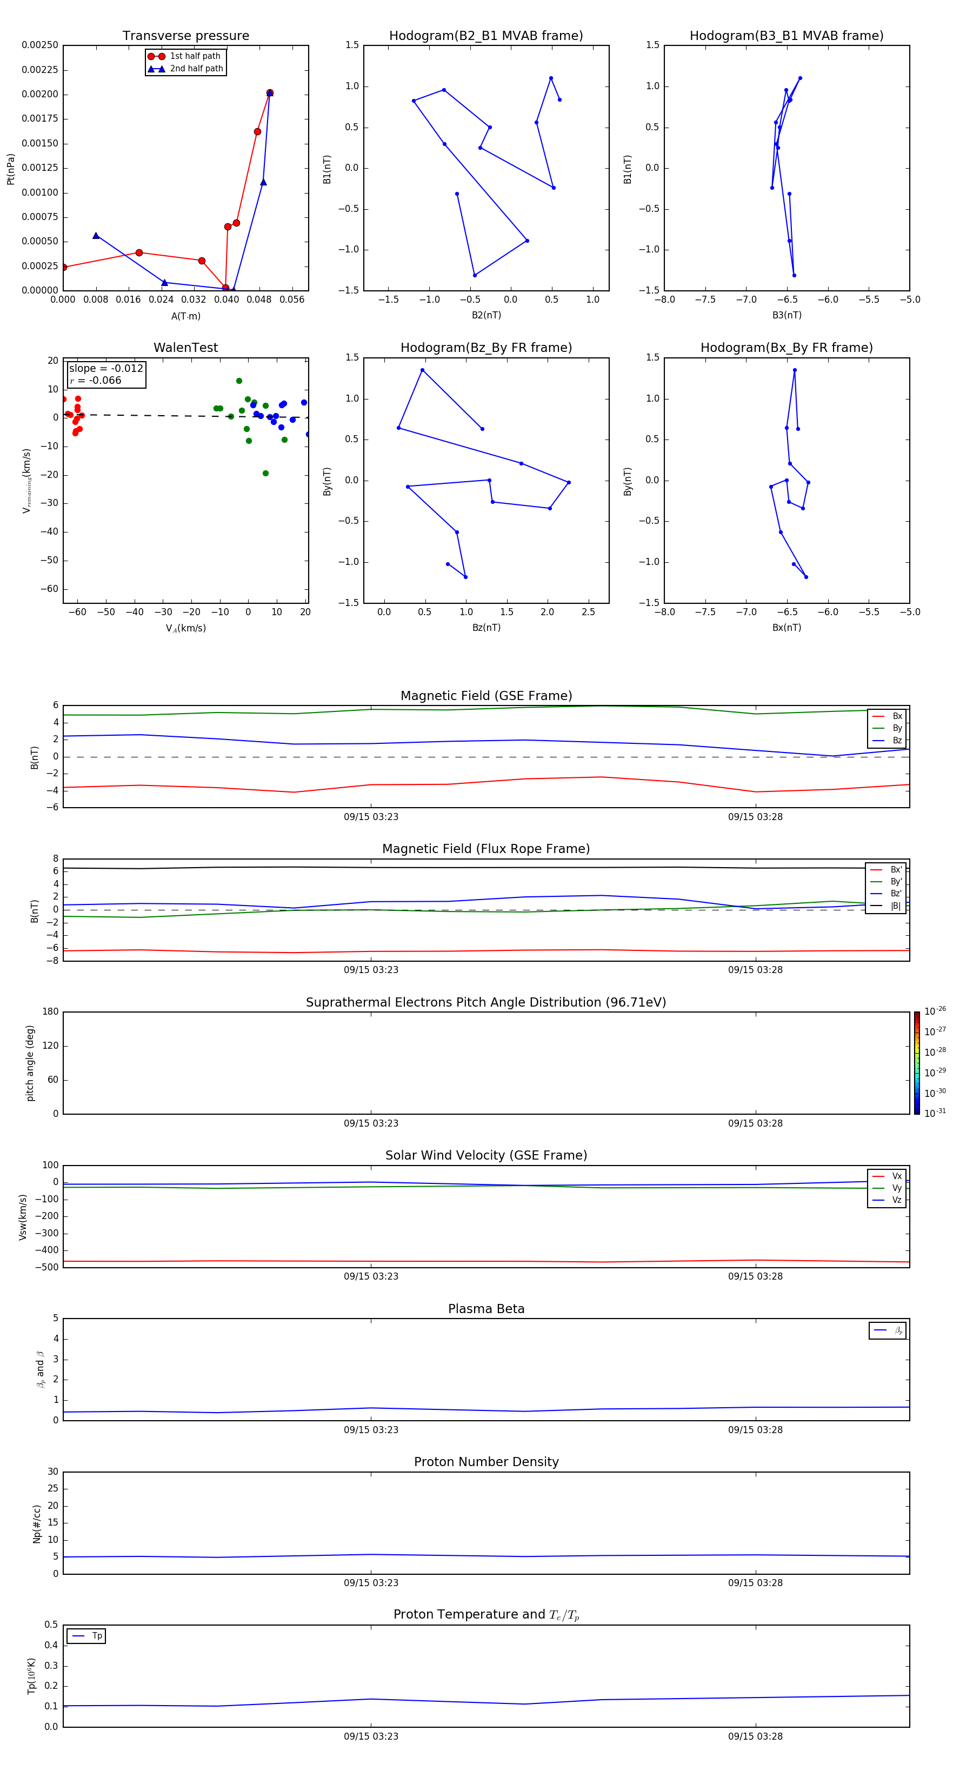The height and width of the screenshot is (1784, 973).
Task: Click the 'Vx' legend entry
Action: point(887,1176)
